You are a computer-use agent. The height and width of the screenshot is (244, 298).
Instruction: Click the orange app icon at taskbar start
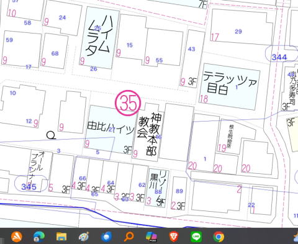click(17, 237)
